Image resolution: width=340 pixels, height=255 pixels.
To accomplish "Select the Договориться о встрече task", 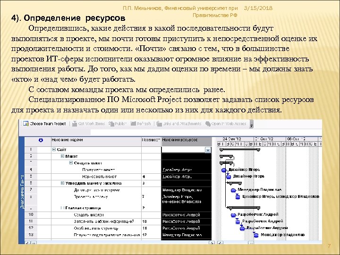I will click(97, 190).
